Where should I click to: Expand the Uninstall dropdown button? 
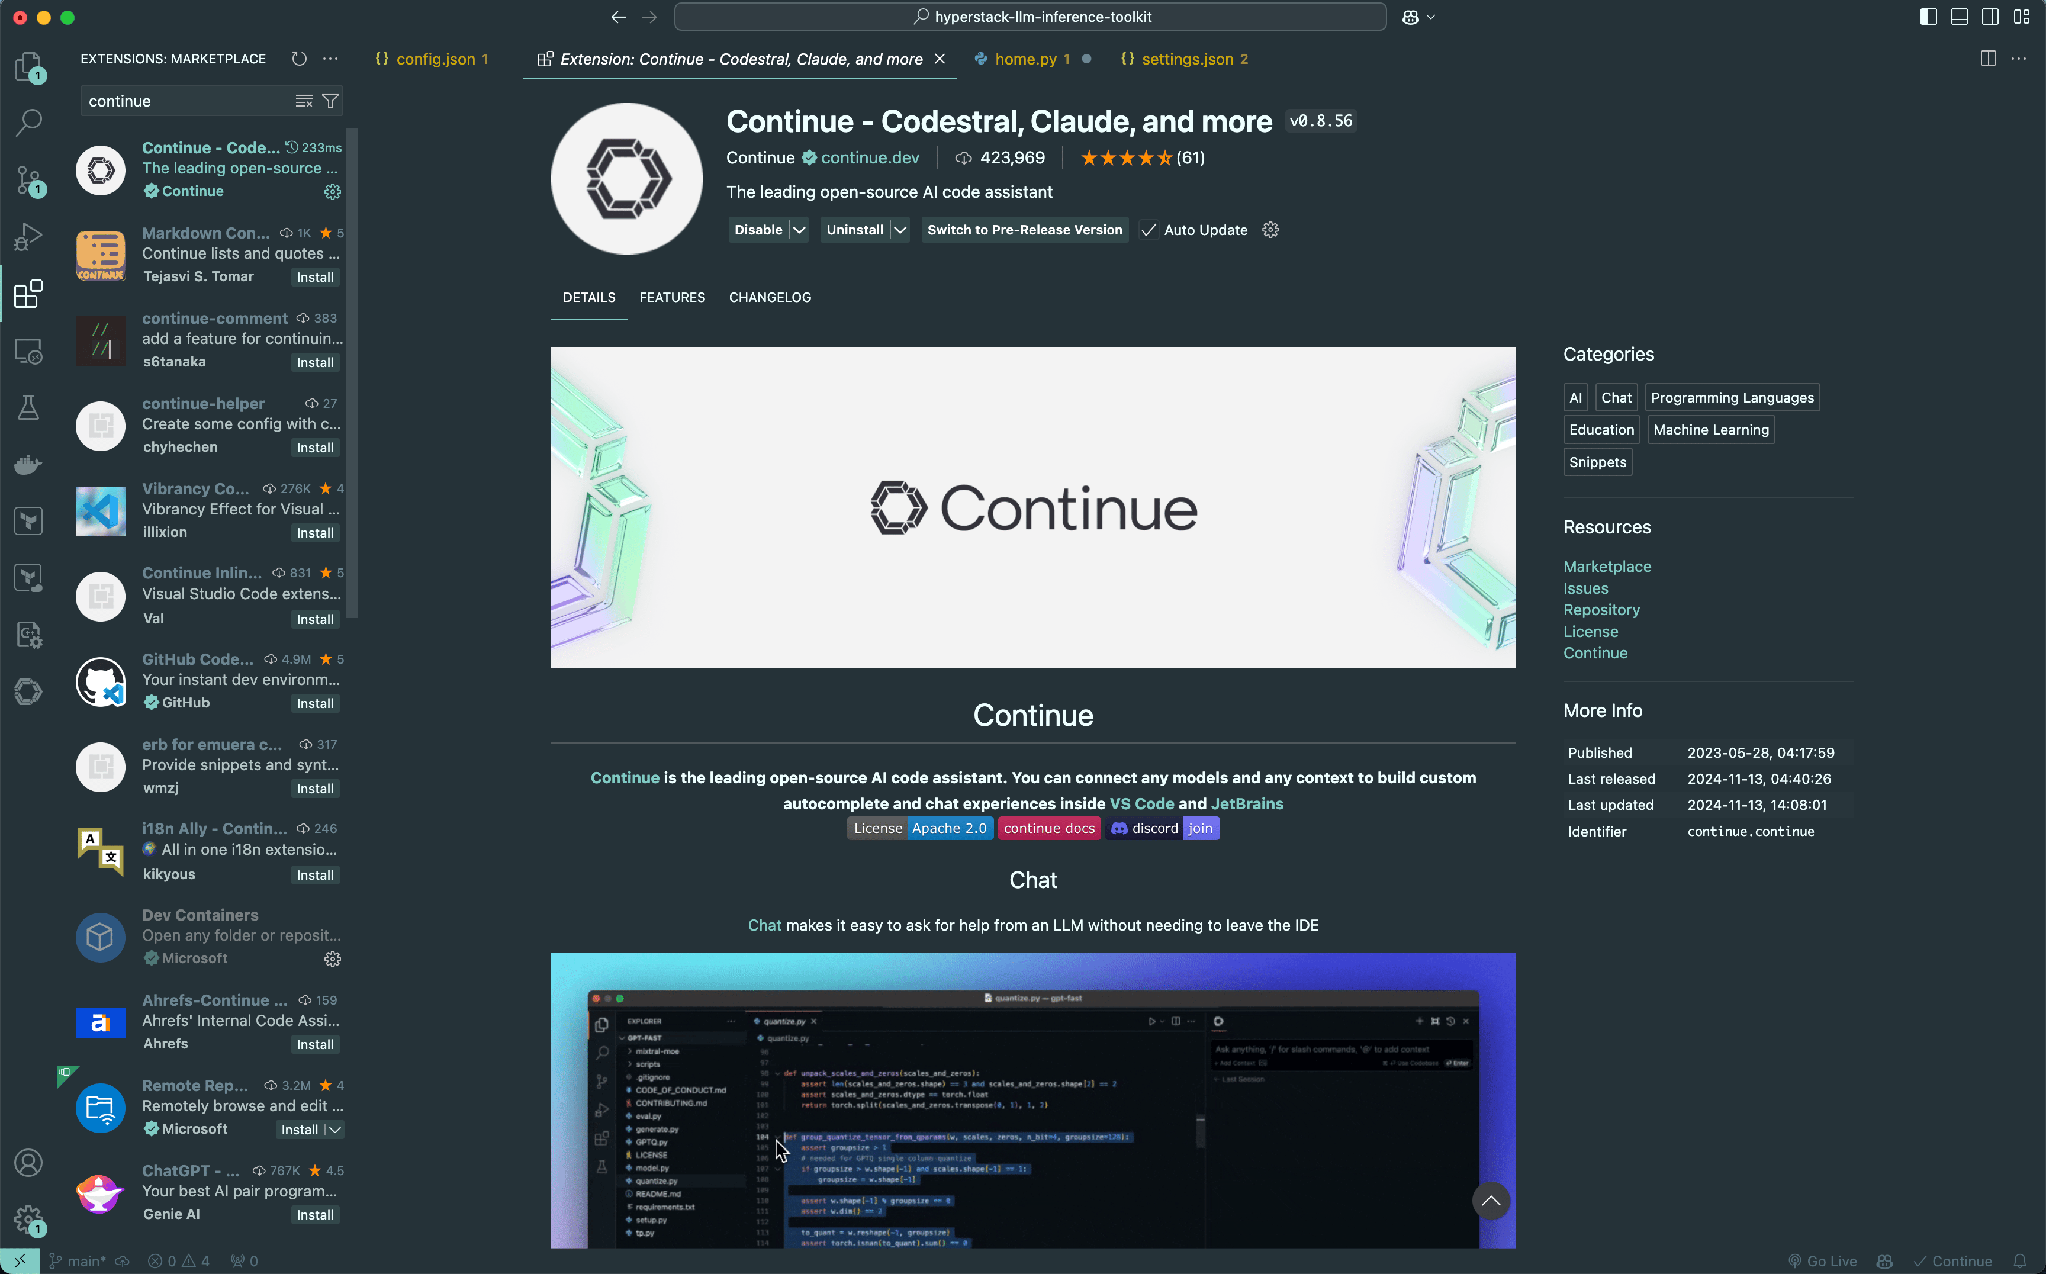[901, 229]
